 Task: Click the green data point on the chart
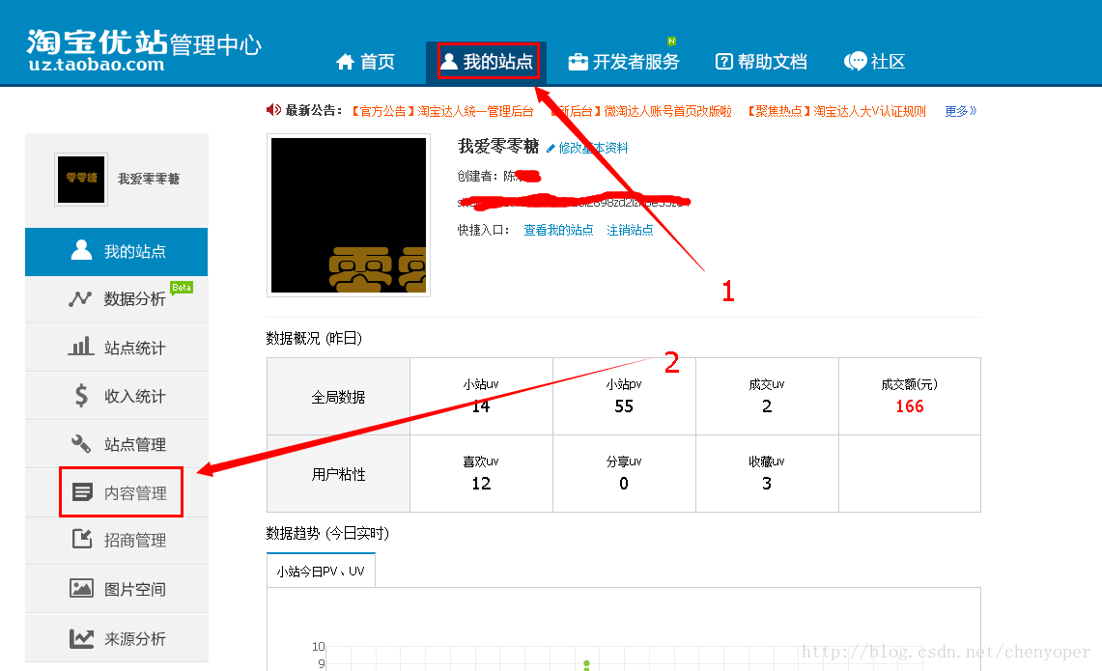coord(587,664)
